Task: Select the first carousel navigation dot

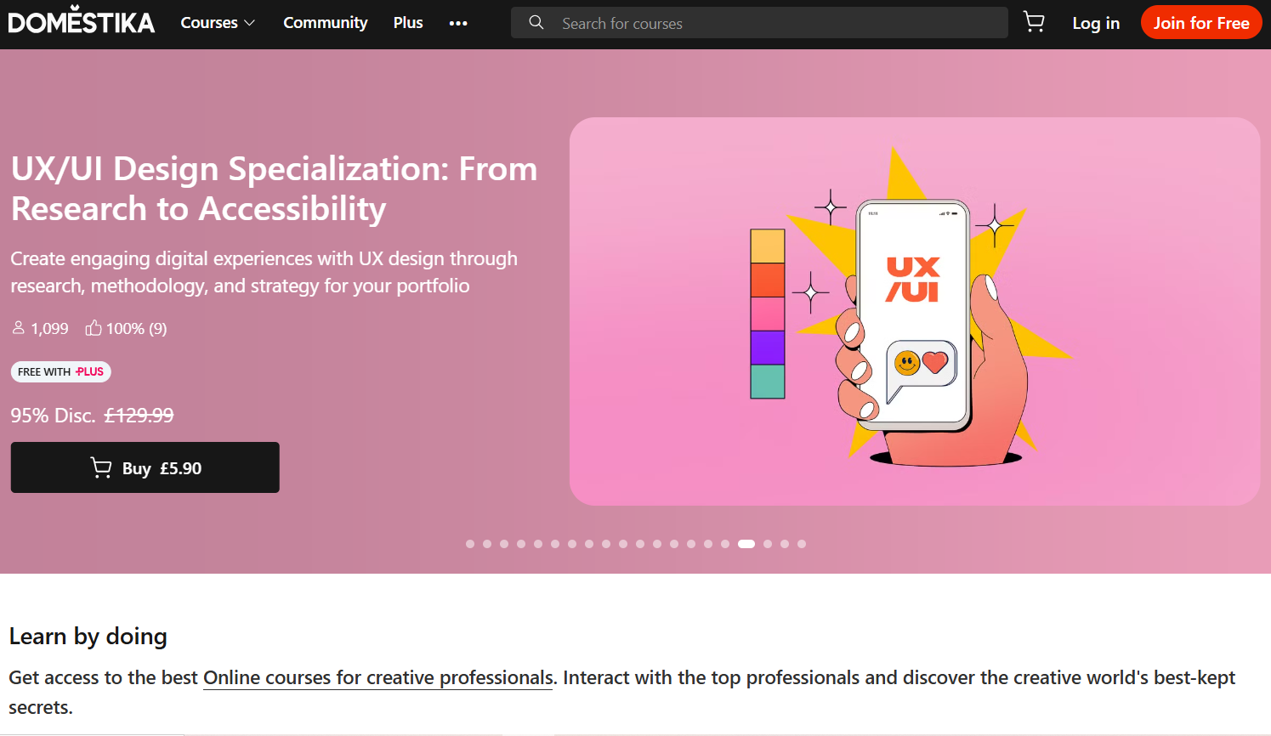Action: [469, 544]
